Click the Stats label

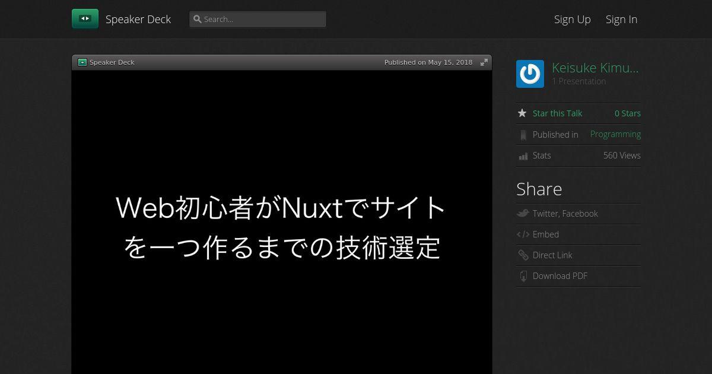click(x=542, y=156)
